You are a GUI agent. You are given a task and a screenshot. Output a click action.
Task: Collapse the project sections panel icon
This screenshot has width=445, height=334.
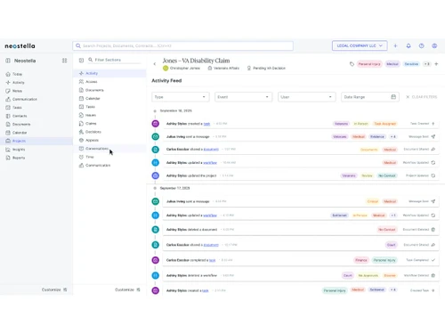coord(81,60)
